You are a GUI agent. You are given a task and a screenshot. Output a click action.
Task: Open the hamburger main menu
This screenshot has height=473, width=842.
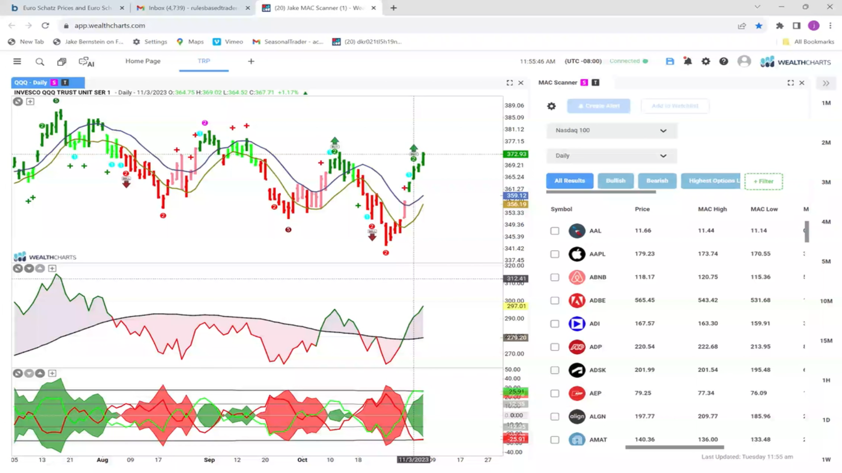tap(17, 61)
